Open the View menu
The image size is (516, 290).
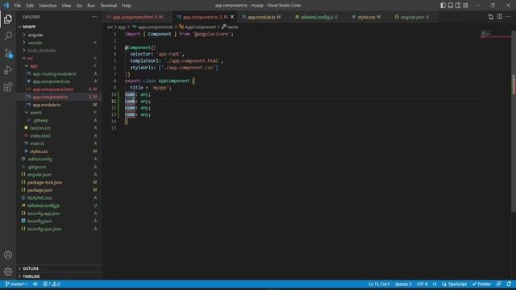tap(66, 6)
